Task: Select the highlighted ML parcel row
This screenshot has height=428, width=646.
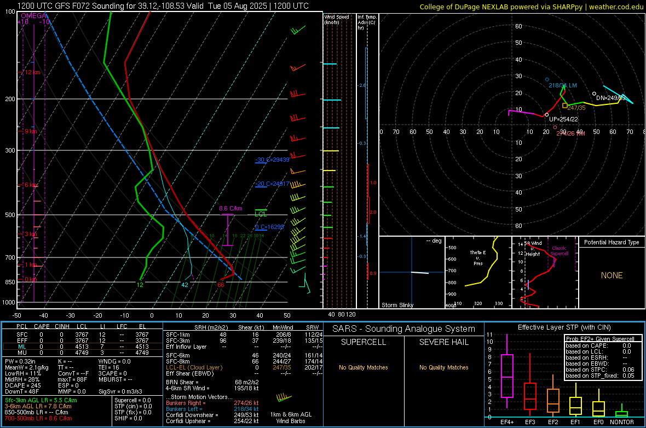Action: click(x=83, y=347)
